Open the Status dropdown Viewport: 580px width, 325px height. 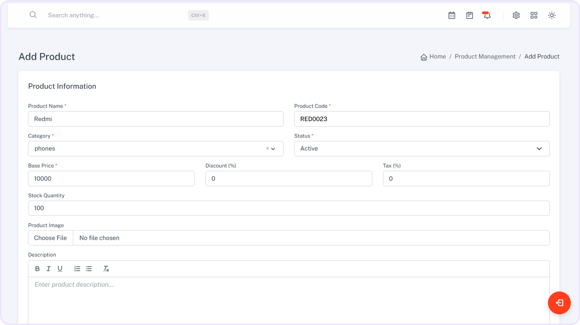pos(421,149)
